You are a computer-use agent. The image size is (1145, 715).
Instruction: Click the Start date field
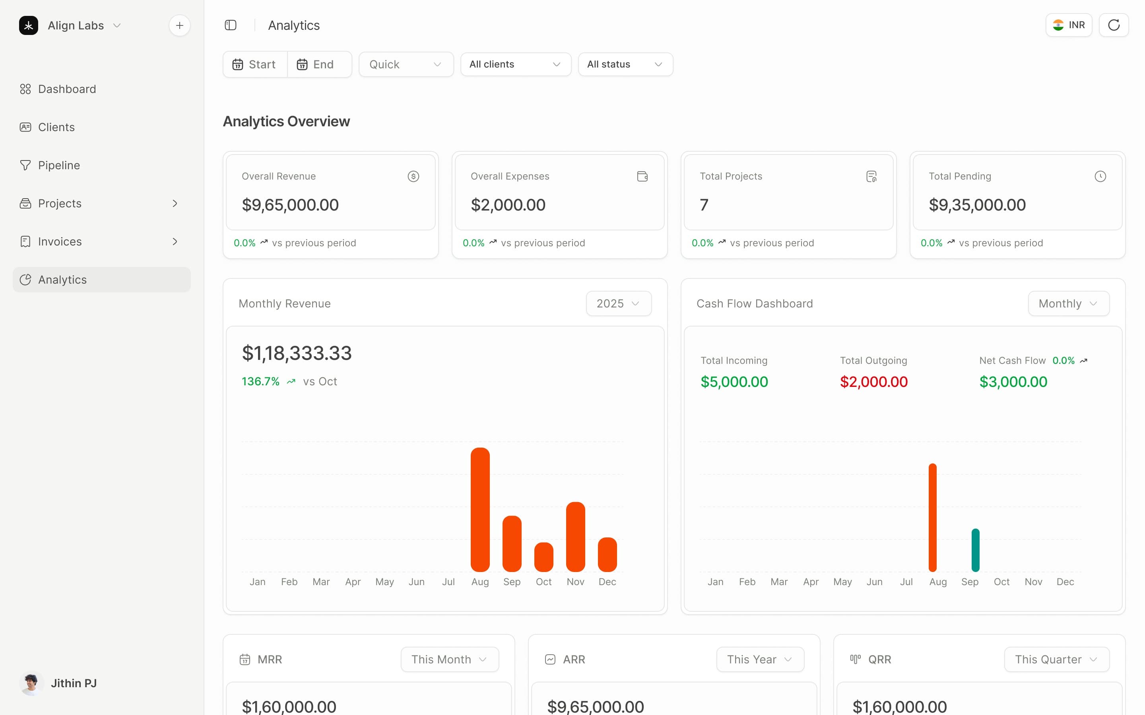pos(255,64)
